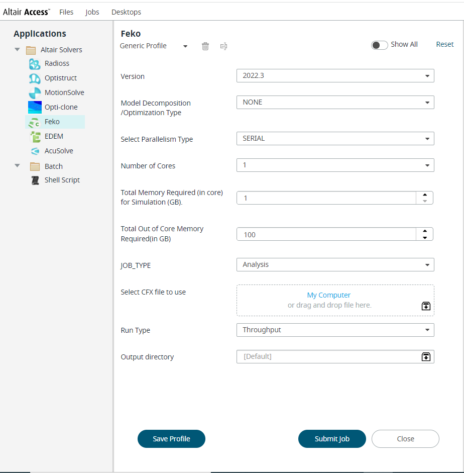The width and height of the screenshot is (464, 473).
Task: Focus the Out of Core Memory field
Action: point(326,234)
